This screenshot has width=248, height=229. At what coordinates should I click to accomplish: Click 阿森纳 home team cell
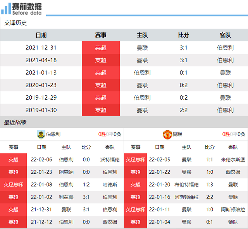coord(66,172)
